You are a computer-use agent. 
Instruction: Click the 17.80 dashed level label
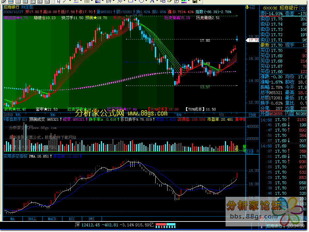(x=205, y=40)
